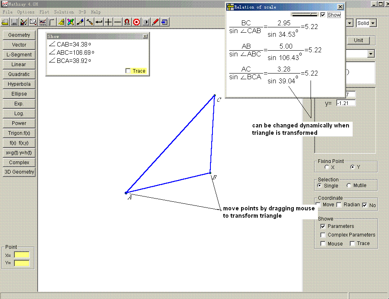Click the image frame toolbar icon
The image size is (389, 299).
(x=33, y=22)
